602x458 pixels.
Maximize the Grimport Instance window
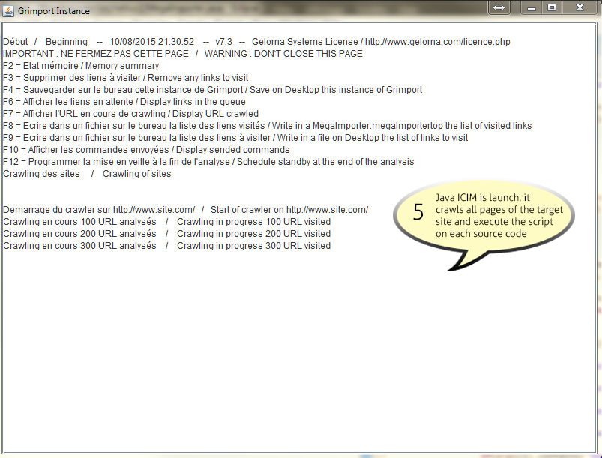[552, 7]
